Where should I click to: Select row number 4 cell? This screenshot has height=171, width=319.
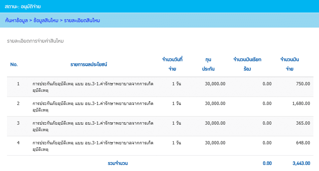point(18,143)
